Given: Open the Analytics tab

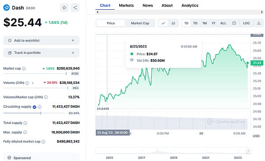Looking at the screenshot, I should click(x=190, y=5).
